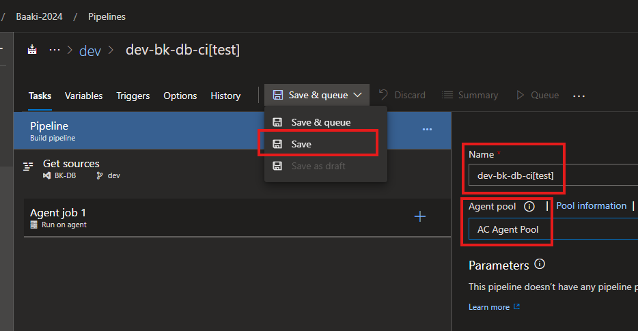Screen dimensions: 638x331
Task: Click the pipeline title dev-bk-db-ci[test]
Action: 182,50
